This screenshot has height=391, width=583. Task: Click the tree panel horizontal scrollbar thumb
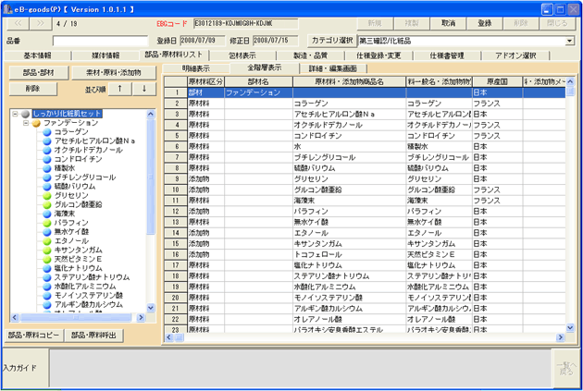(x=76, y=317)
